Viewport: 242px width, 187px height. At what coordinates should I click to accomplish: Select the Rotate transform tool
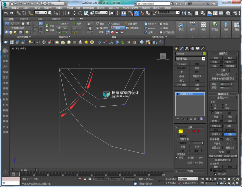[80, 13]
